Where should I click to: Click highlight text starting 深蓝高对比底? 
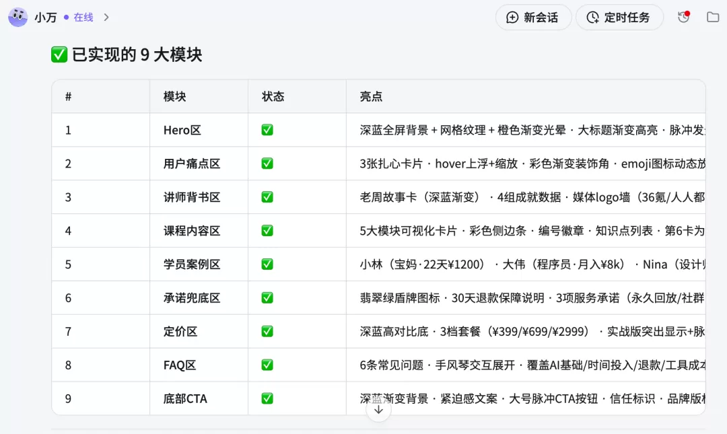(x=532, y=332)
